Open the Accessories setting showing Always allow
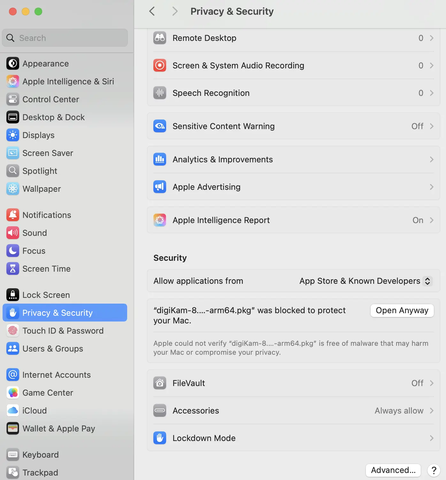446x480 pixels. coord(293,411)
